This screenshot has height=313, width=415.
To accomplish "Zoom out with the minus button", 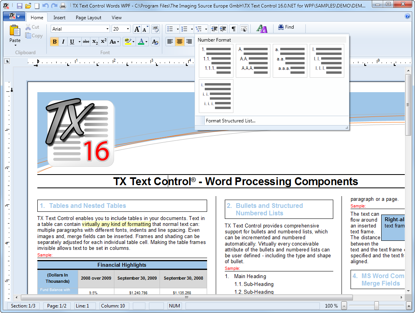I will pos(344,306).
